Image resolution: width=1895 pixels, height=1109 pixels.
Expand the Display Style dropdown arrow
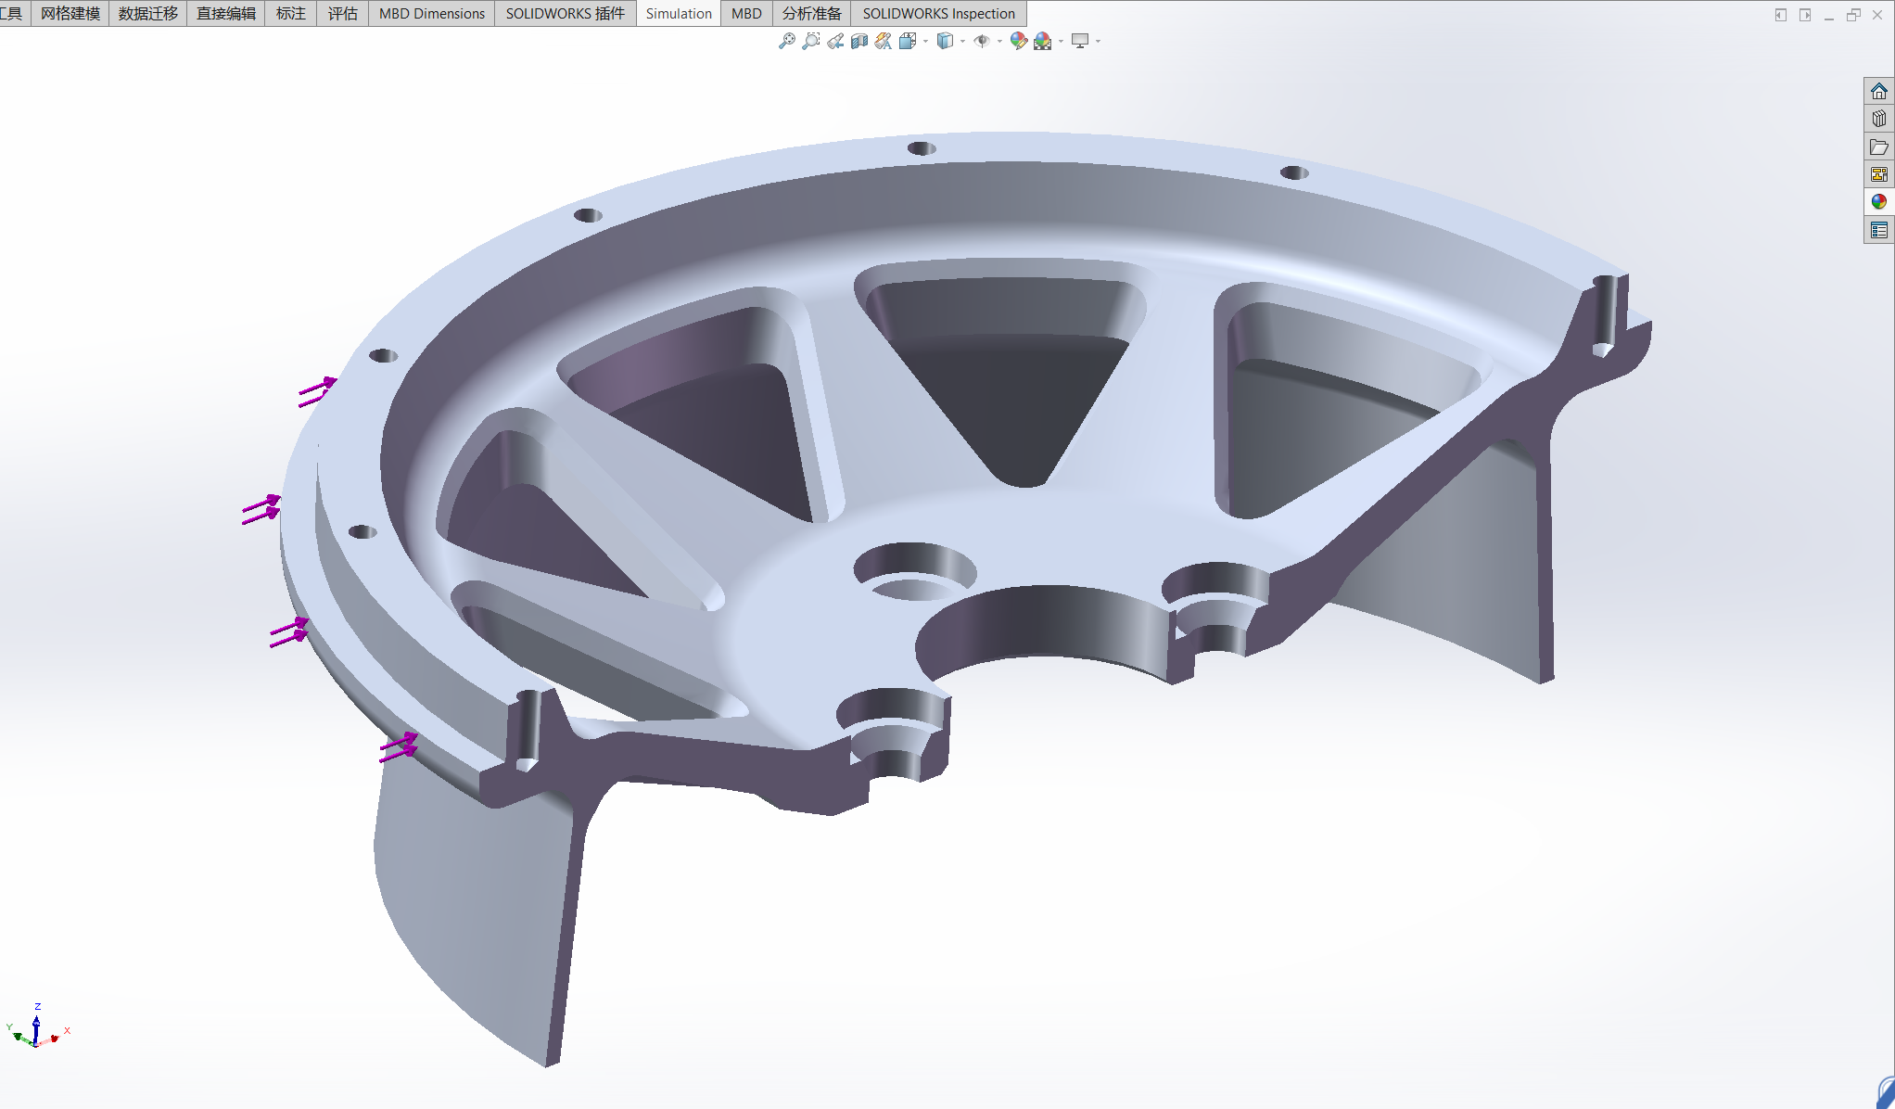(963, 41)
